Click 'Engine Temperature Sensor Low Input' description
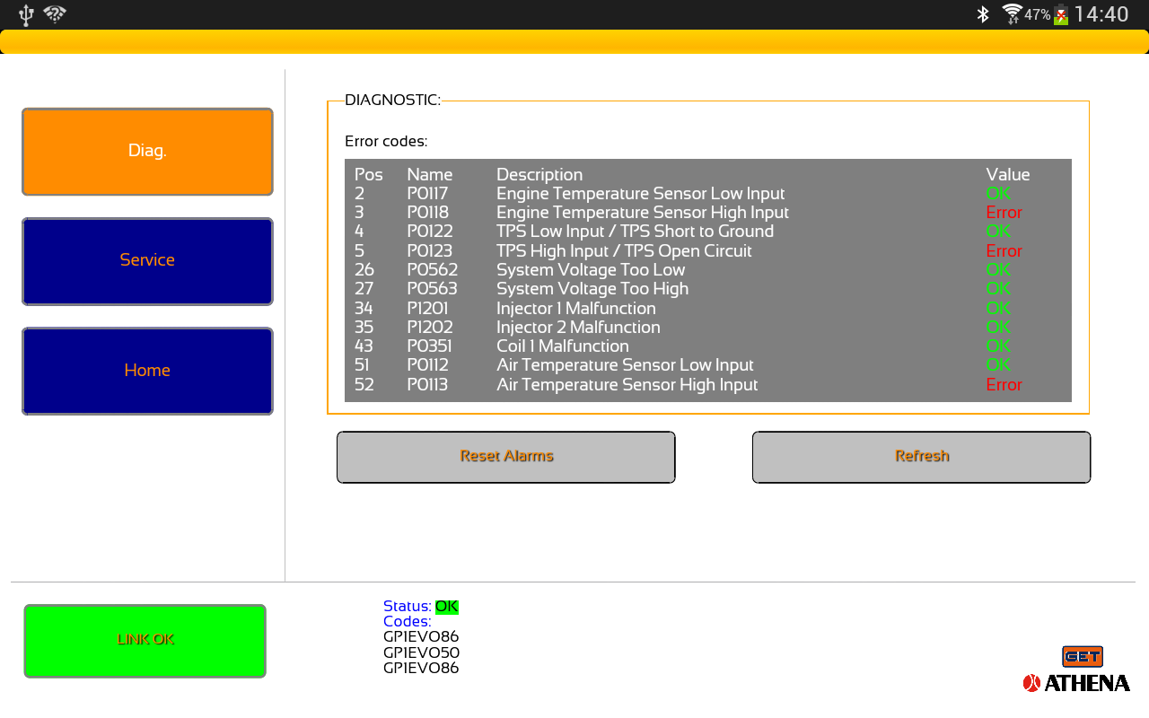 pos(641,194)
